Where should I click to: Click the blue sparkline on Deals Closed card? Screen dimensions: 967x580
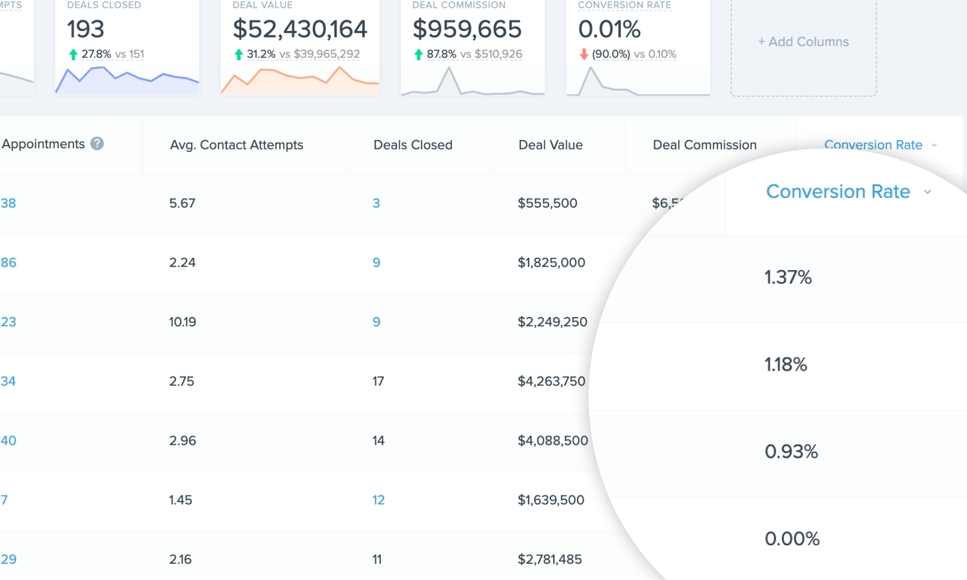[126, 81]
